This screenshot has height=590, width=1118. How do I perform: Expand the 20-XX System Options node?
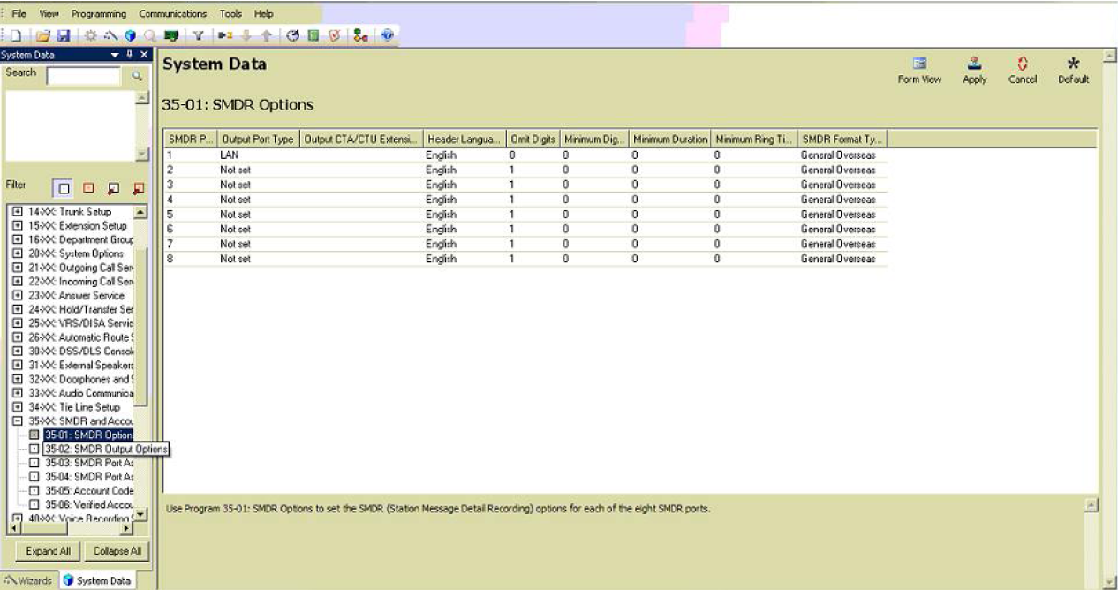[17, 253]
